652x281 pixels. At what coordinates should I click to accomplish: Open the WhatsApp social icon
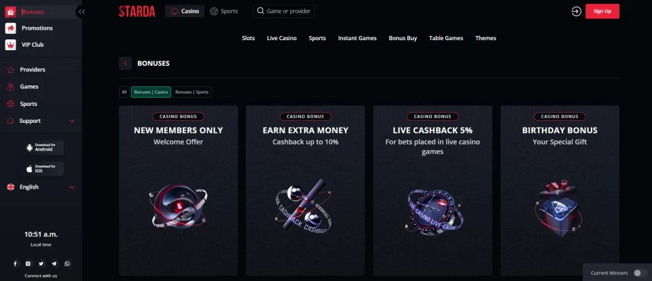point(67,263)
